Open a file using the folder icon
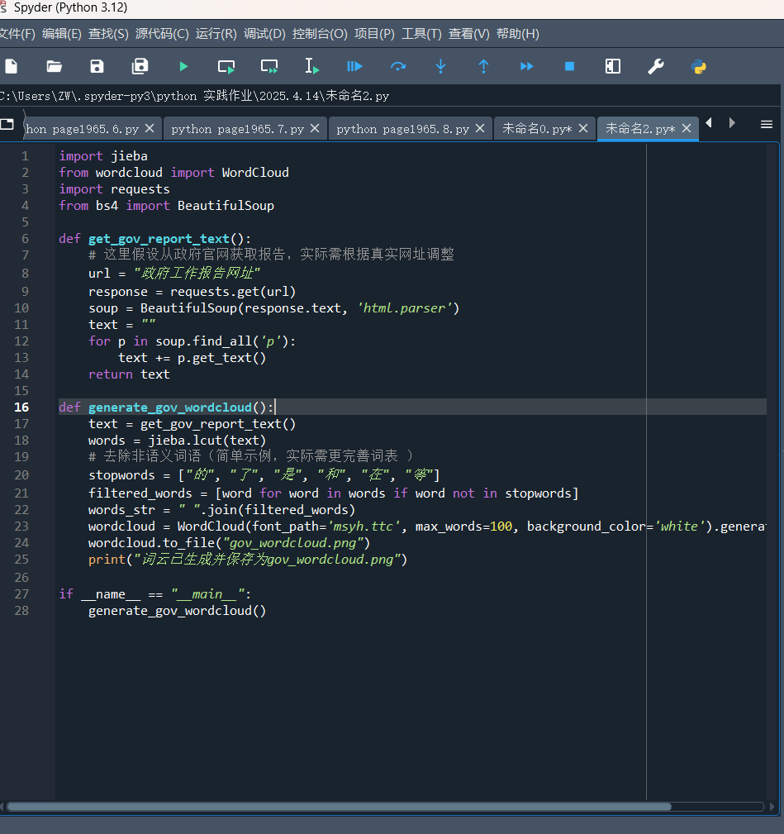784x834 pixels. point(55,66)
